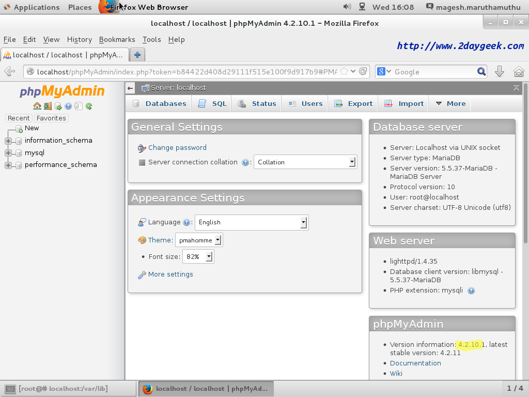Click the help icon next to Language
This screenshot has height=397, width=529.
click(186, 222)
